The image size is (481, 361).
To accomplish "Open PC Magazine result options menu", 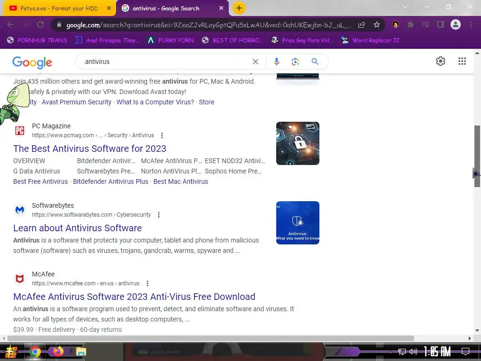I will pos(162,135).
